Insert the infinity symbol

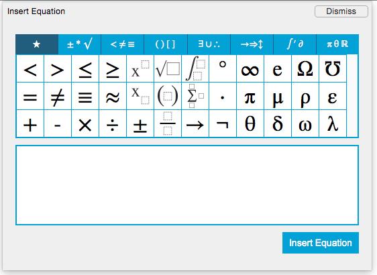tap(250, 68)
